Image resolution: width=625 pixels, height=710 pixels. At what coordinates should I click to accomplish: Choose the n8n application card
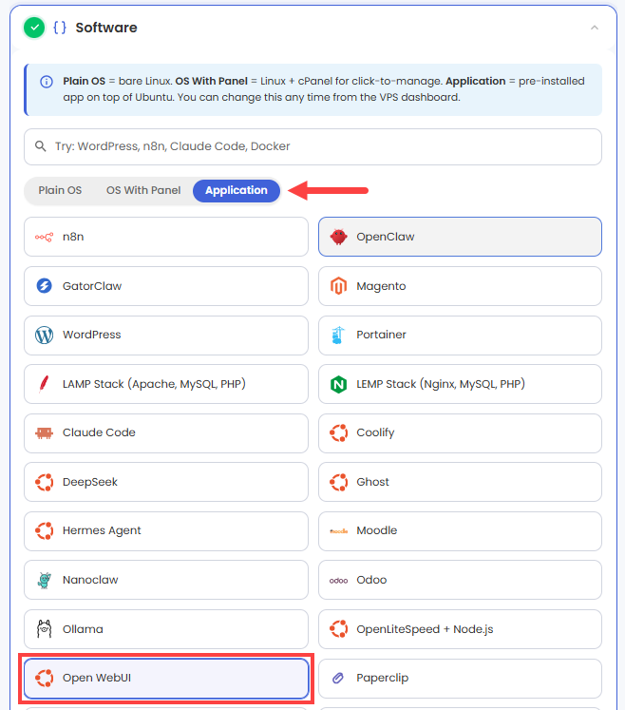[x=166, y=237]
